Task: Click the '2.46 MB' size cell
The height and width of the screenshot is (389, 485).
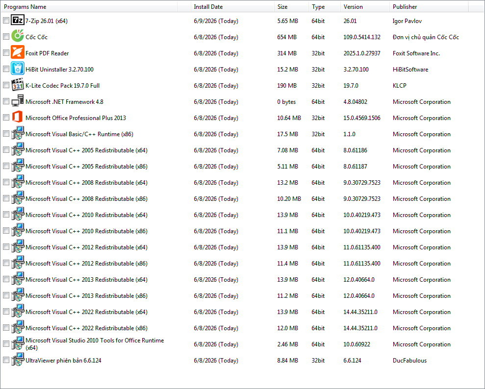Action: click(288, 344)
